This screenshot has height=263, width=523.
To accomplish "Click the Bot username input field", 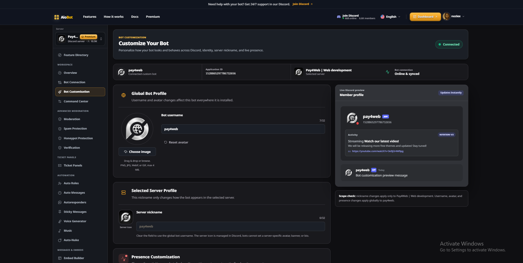I will 243,129.
